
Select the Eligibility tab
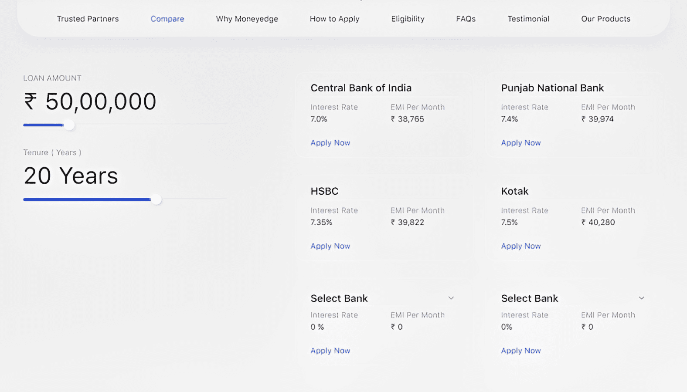coord(408,19)
